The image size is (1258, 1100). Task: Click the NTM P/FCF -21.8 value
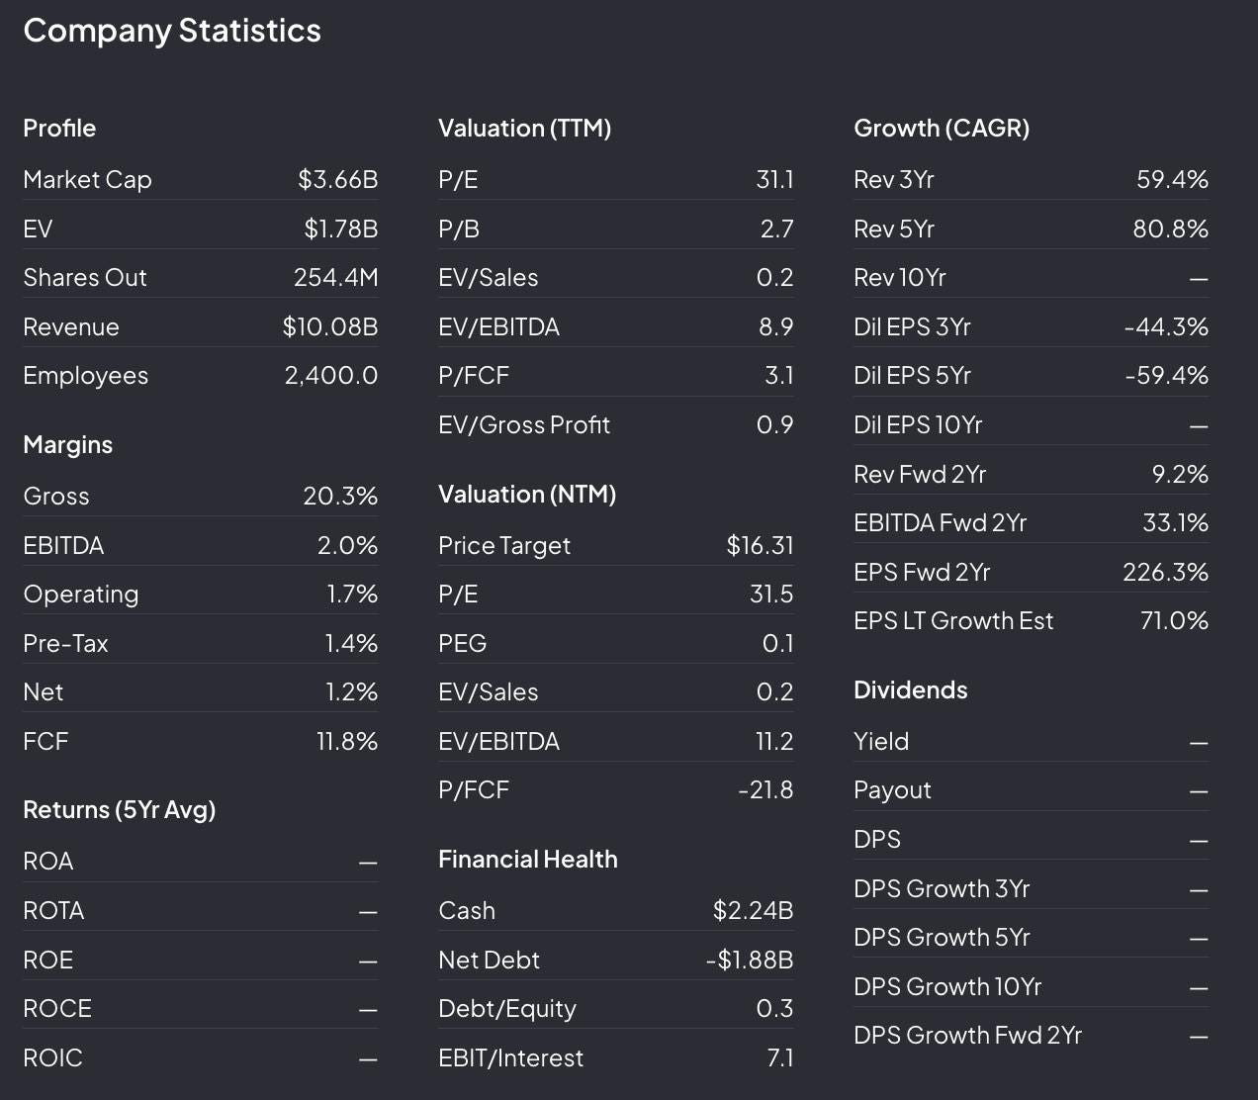765,790
